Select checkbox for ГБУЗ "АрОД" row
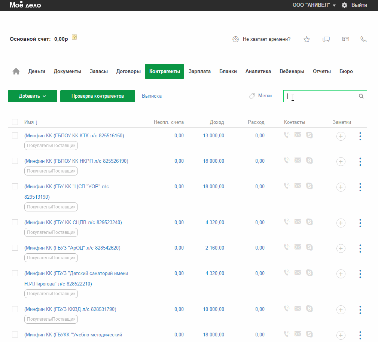The height and width of the screenshot is (342, 378). [x=15, y=248]
